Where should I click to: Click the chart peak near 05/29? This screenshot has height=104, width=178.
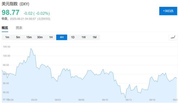point(31,48)
